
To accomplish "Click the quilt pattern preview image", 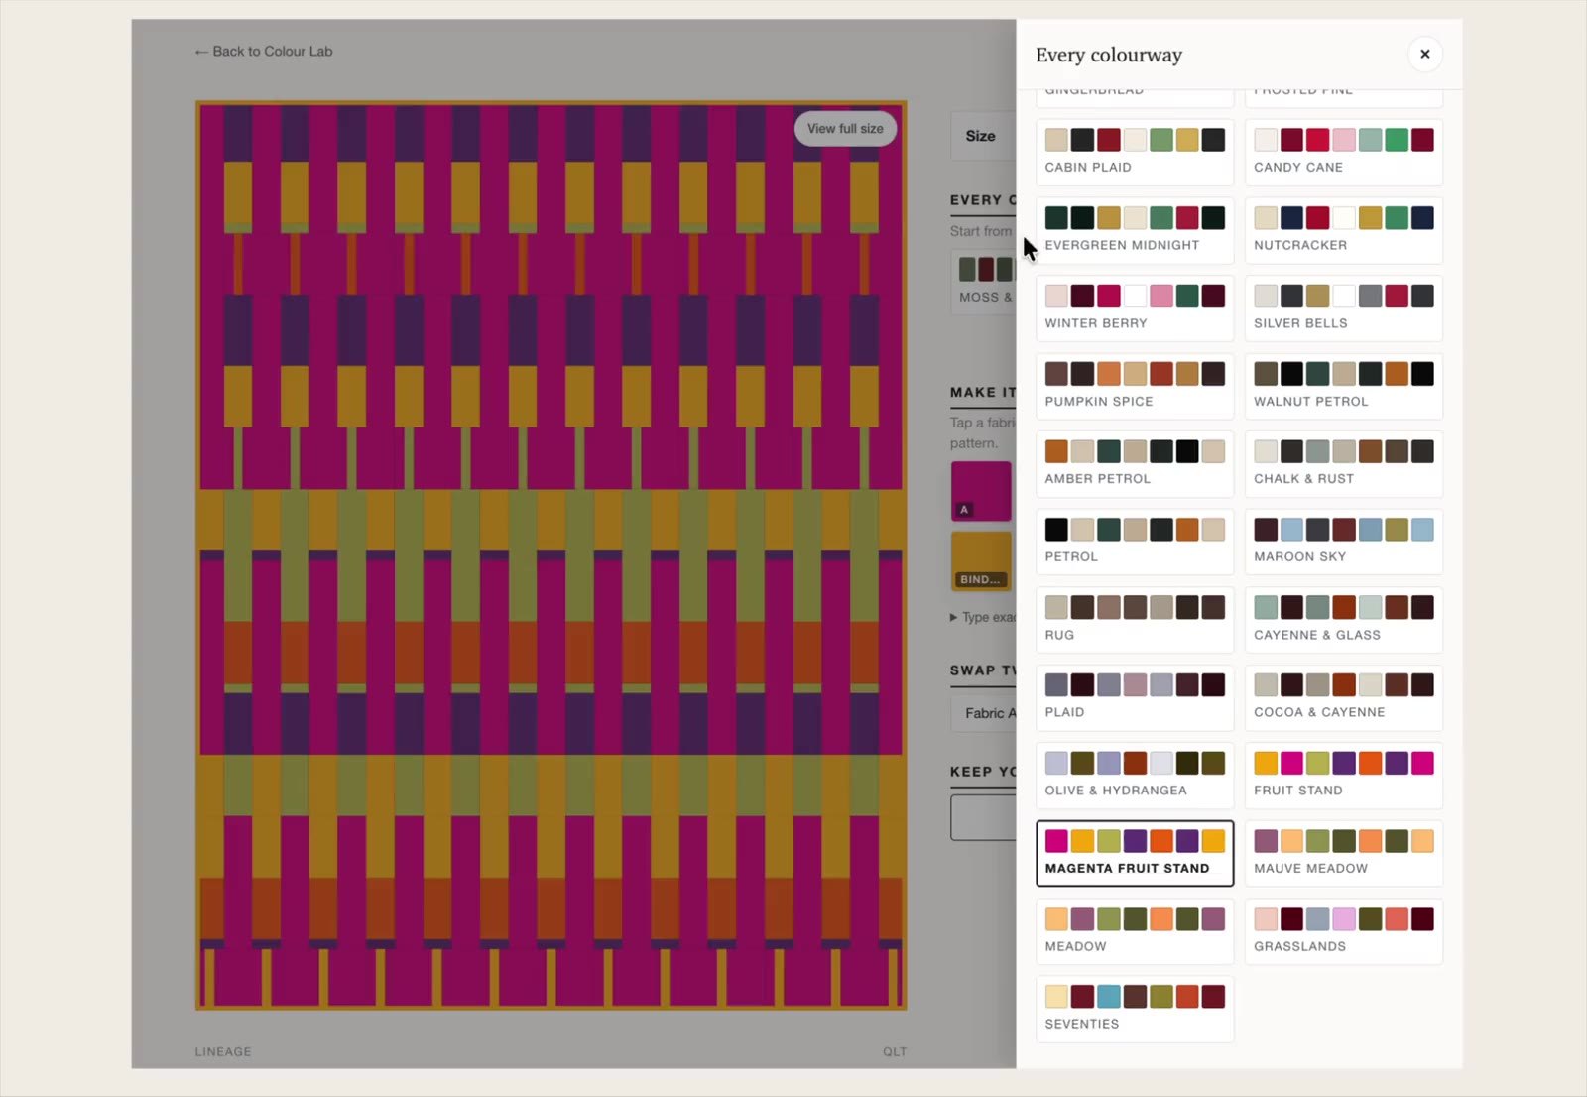I will (550, 555).
